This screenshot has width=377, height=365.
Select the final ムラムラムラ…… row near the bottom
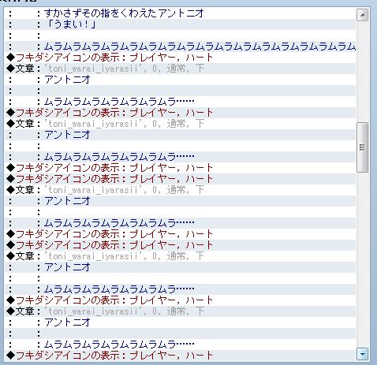[x=181, y=345]
